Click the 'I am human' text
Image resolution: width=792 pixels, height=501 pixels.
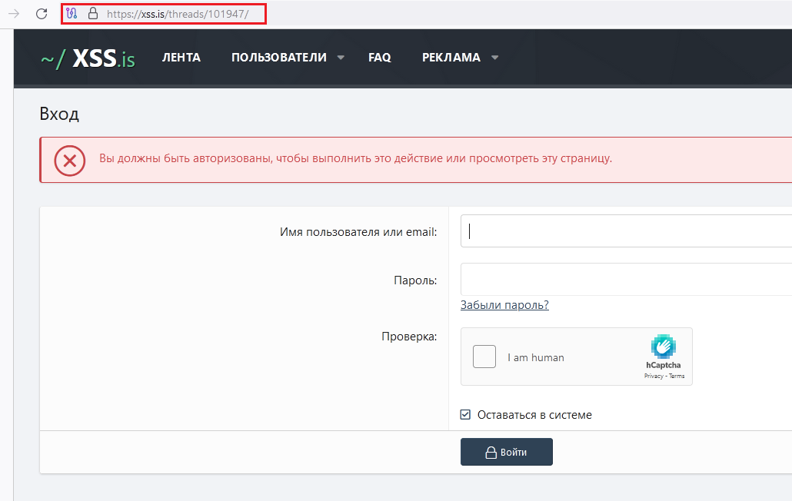536,357
